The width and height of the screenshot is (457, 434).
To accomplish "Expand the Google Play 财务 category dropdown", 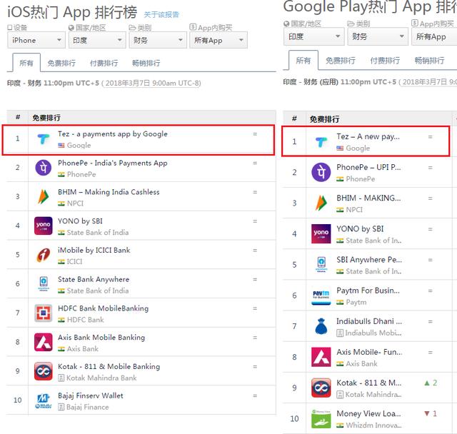I will pos(377,37).
